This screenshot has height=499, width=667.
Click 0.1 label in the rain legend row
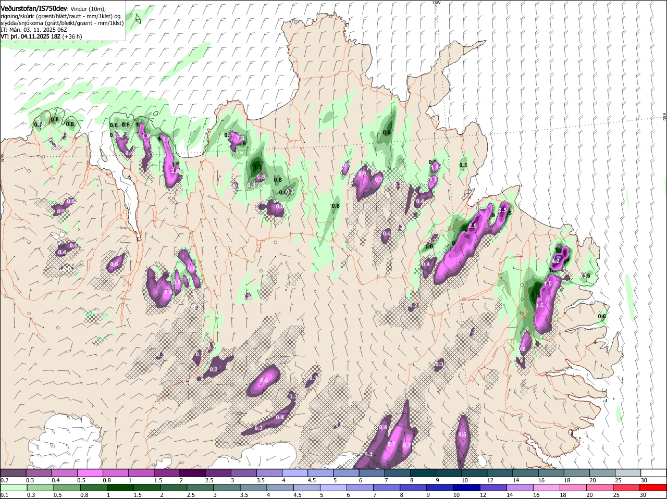tap(4, 495)
